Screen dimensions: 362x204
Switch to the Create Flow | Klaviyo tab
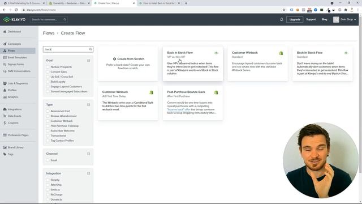[114, 3]
